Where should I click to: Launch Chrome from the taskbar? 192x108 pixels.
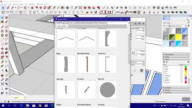coord(40,105)
